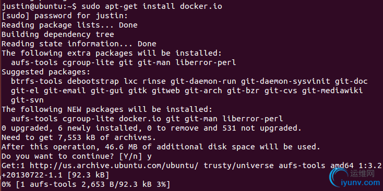This screenshot has width=383, height=191.
Task: Click the '+20130722-1.1 [92.3 kB]' version text
Action: tap(55, 175)
